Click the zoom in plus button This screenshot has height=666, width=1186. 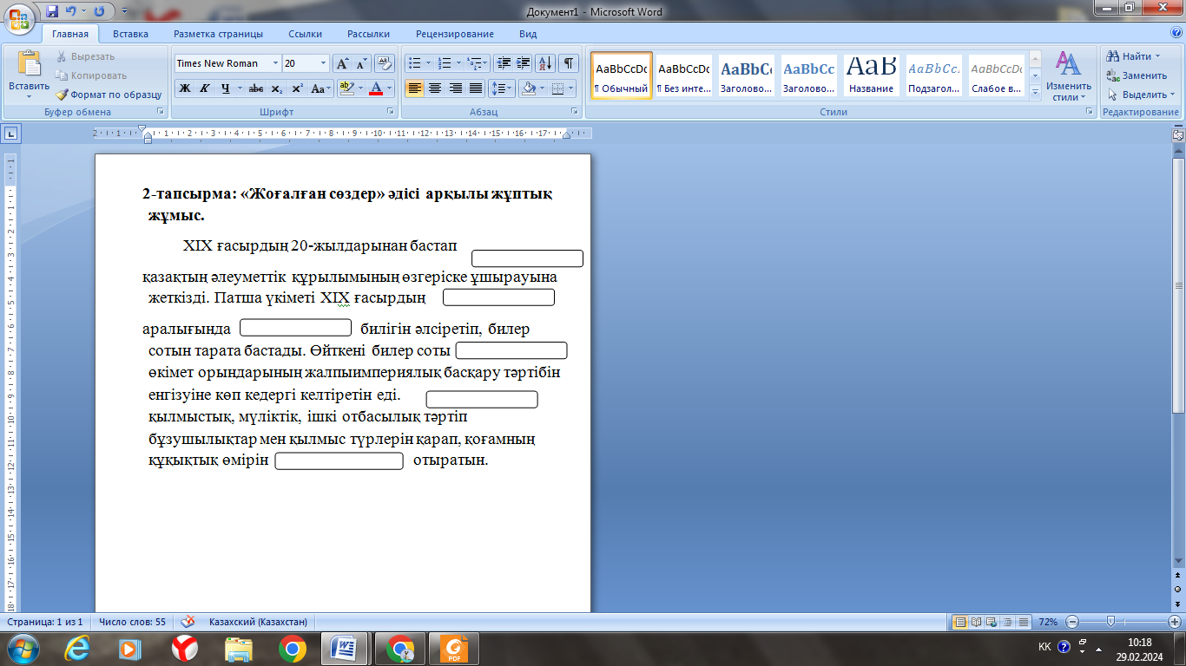[x=1176, y=622]
